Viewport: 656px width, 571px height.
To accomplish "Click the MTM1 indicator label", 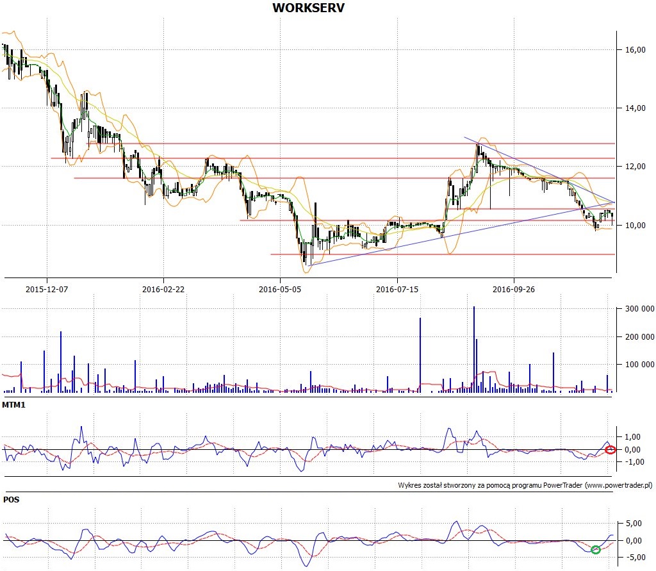I will pyautogui.click(x=14, y=405).
